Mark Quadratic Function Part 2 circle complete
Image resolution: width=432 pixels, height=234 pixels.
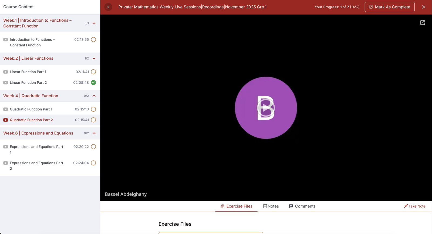(x=93, y=120)
